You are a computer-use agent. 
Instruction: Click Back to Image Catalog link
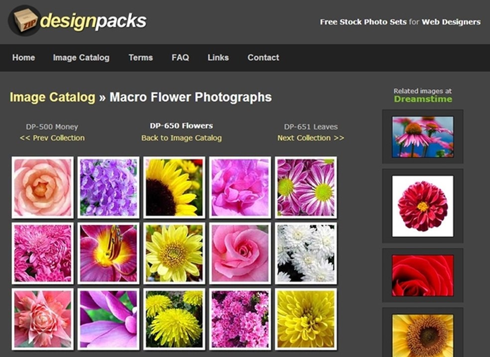pos(182,138)
